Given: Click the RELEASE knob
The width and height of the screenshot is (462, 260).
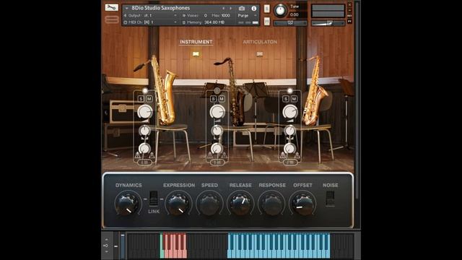Looking at the screenshot, I should pos(240,204).
